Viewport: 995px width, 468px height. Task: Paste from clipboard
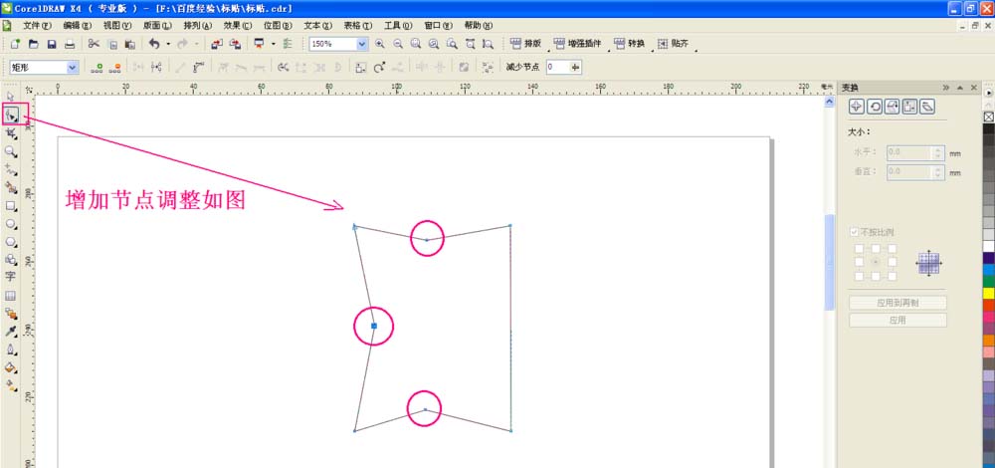point(130,44)
